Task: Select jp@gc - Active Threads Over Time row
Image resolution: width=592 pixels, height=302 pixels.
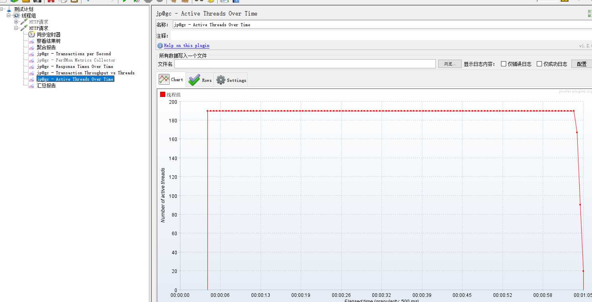Action: pyautogui.click(x=75, y=79)
